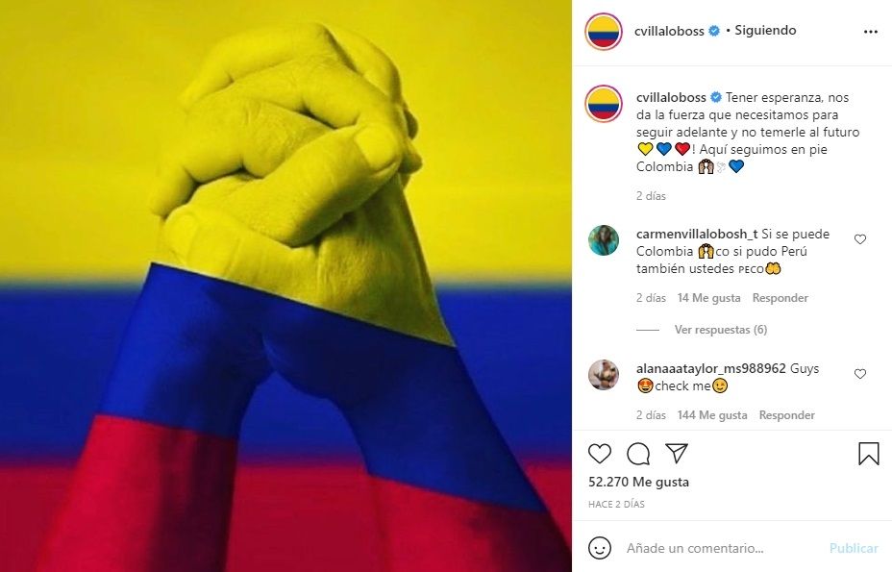Click the Publicar button

point(854,548)
